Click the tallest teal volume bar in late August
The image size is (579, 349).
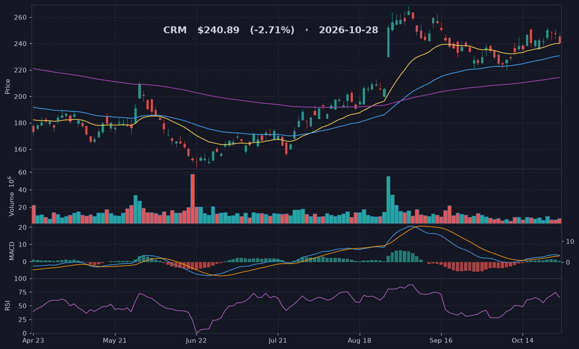(388, 200)
